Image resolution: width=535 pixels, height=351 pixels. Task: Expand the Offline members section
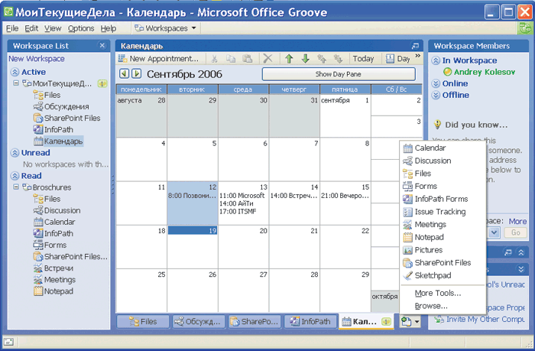click(x=436, y=96)
